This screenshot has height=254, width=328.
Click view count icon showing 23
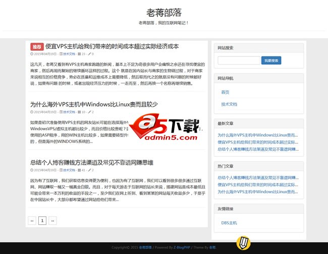79,54
